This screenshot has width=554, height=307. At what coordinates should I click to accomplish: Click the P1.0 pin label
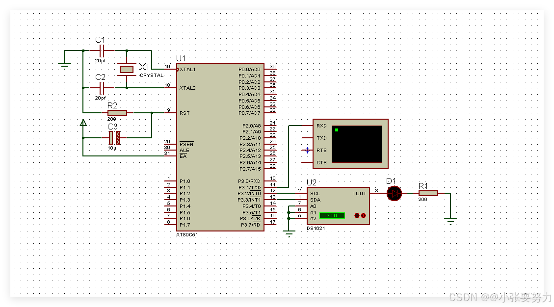185,181
